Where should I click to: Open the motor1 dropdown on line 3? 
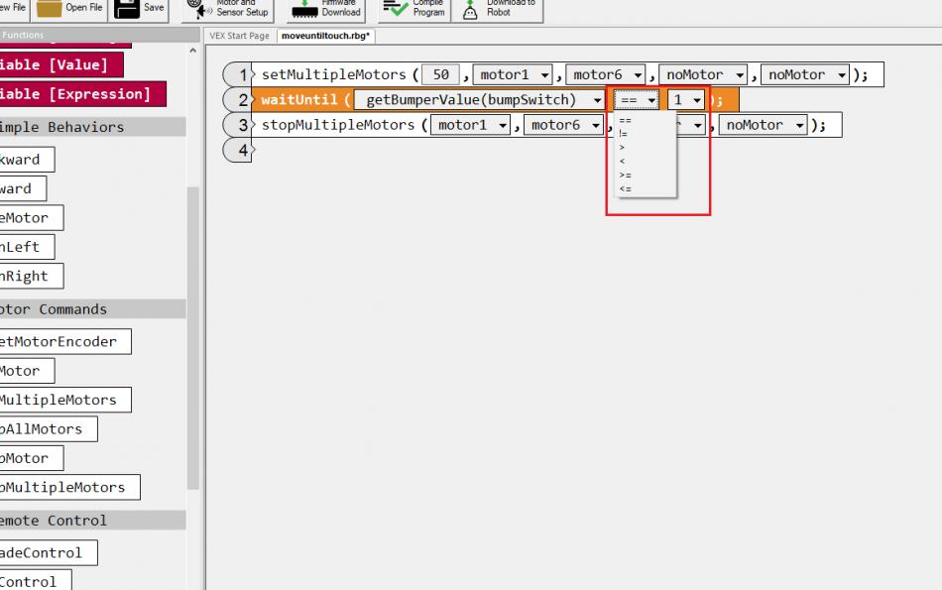point(470,125)
